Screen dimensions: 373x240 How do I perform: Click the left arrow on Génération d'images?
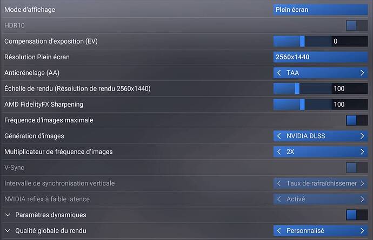[279, 136]
